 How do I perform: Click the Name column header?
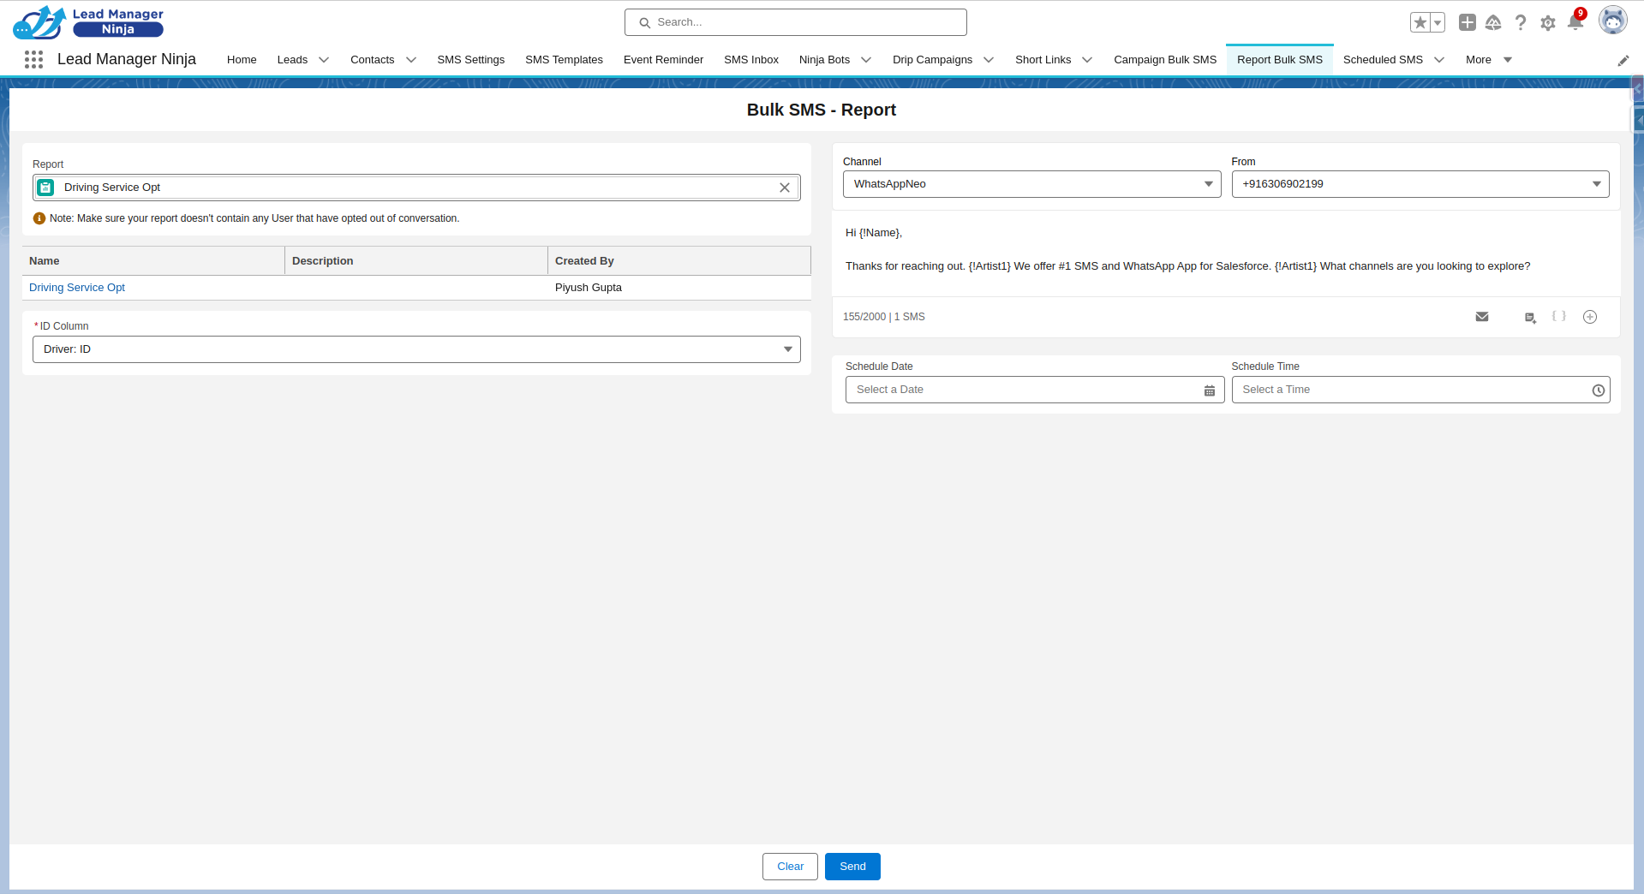(153, 261)
